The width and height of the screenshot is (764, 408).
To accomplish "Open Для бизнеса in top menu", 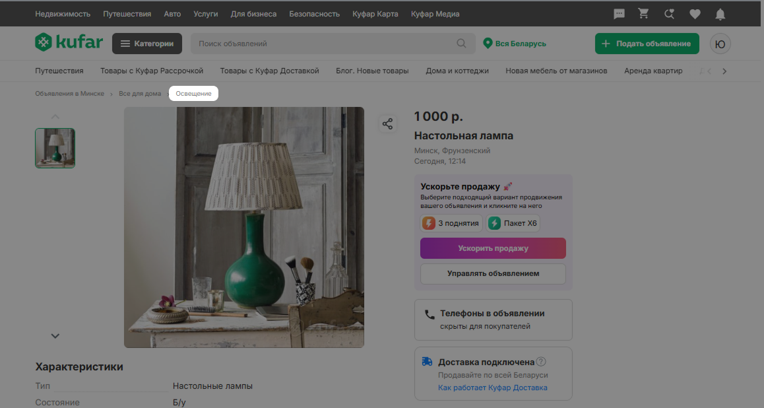I will [253, 14].
